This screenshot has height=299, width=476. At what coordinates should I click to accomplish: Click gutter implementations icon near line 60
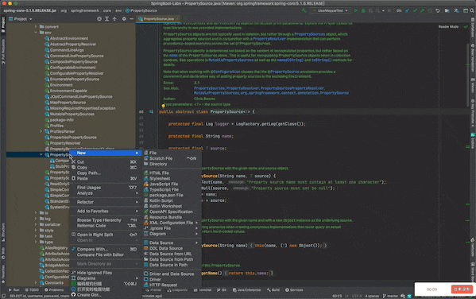pyautogui.click(x=151, y=112)
